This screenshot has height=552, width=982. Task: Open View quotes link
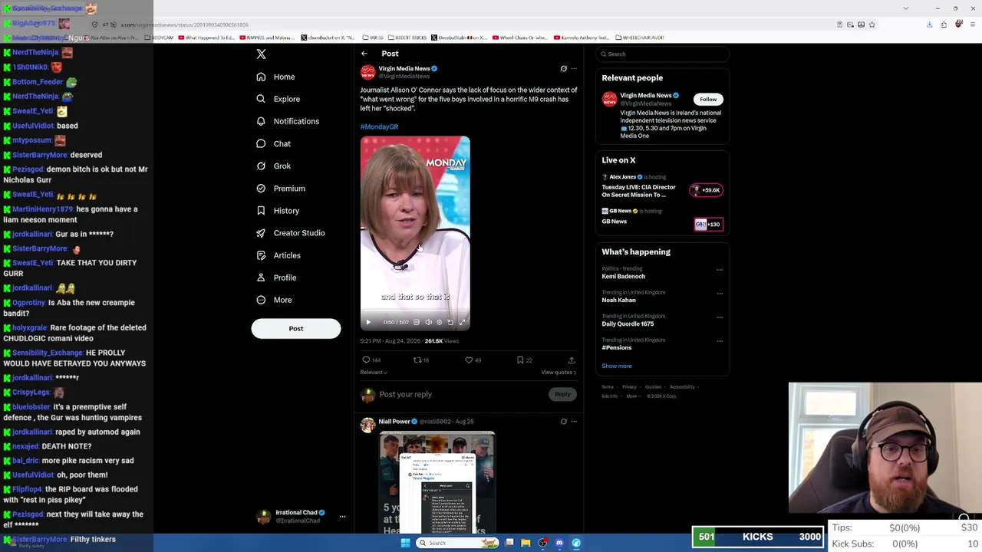pos(559,373)
